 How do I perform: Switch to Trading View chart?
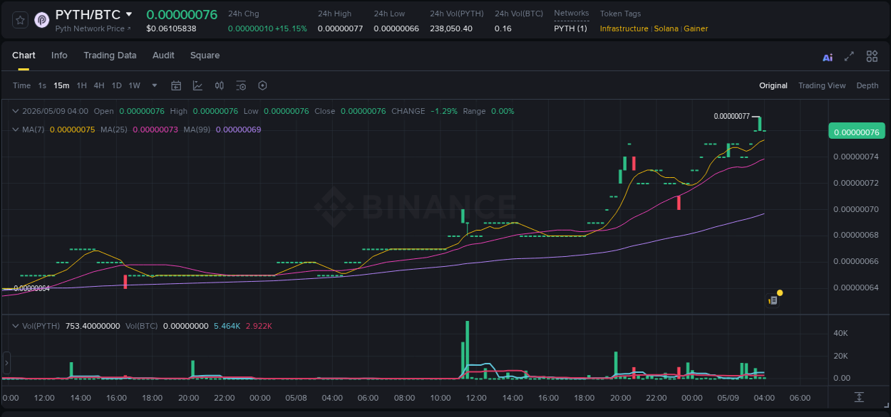pos(822,85)
